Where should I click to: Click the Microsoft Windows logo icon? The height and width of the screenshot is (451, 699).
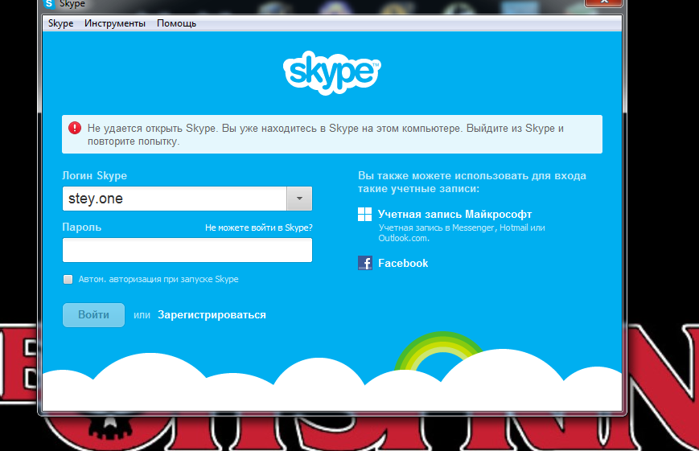click(x=364, y=215)
